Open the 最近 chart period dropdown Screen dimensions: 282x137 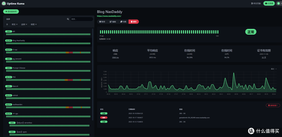pos(274,69)
